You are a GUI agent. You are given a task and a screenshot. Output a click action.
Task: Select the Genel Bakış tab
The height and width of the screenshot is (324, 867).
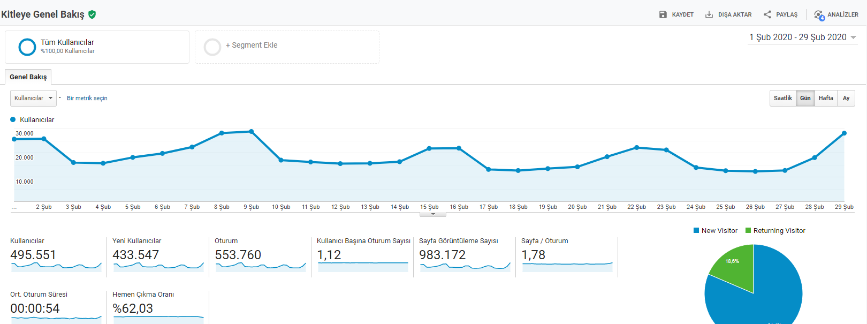click(x=28, y=77)
